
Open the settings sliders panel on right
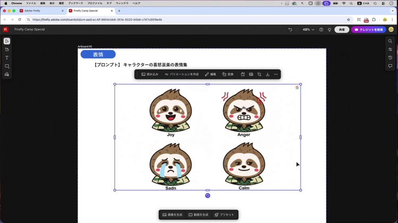390,49
